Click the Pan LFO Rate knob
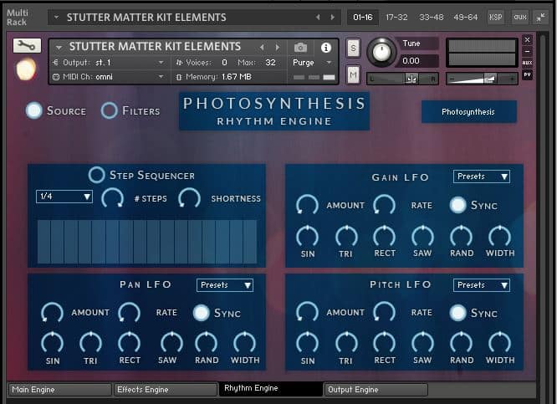 (129, 313)
